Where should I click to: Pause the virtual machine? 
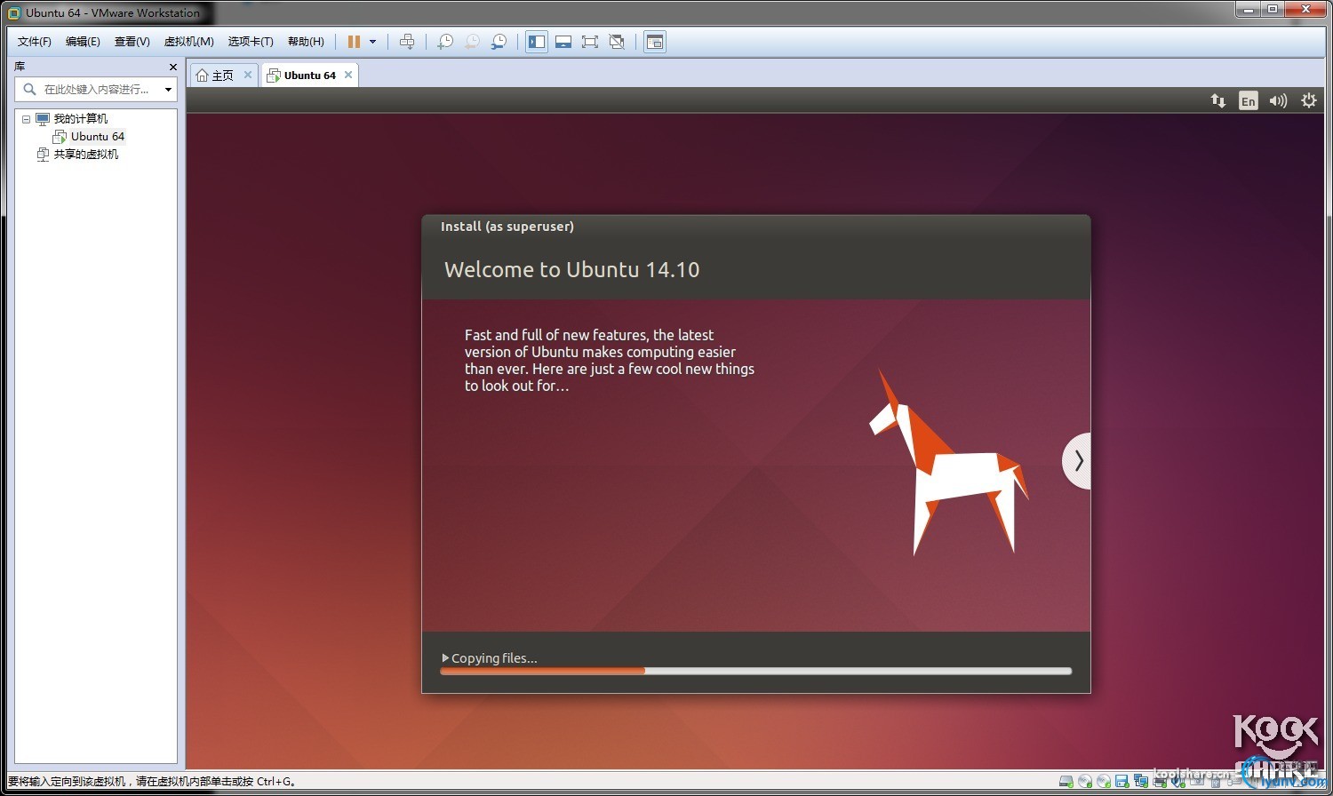tap(354, 42)
